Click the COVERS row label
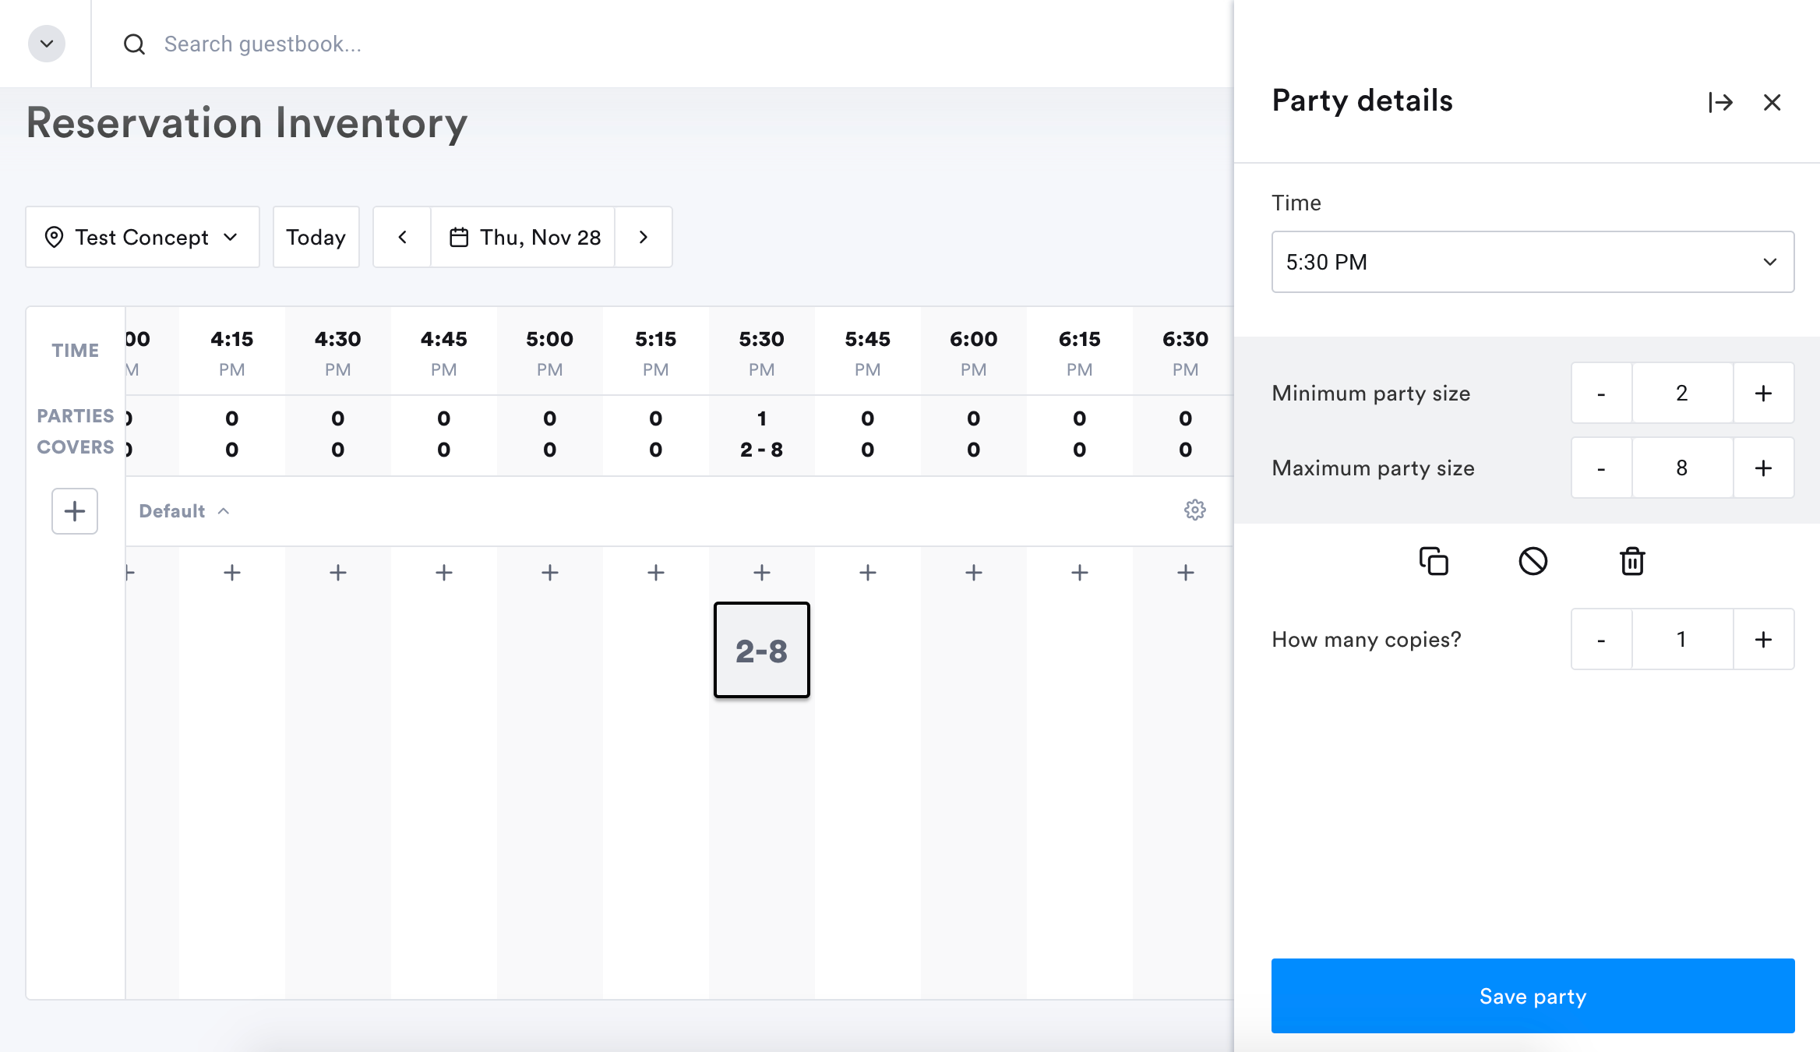This screenshot has height=1052, width=1820. coord(76,447)
